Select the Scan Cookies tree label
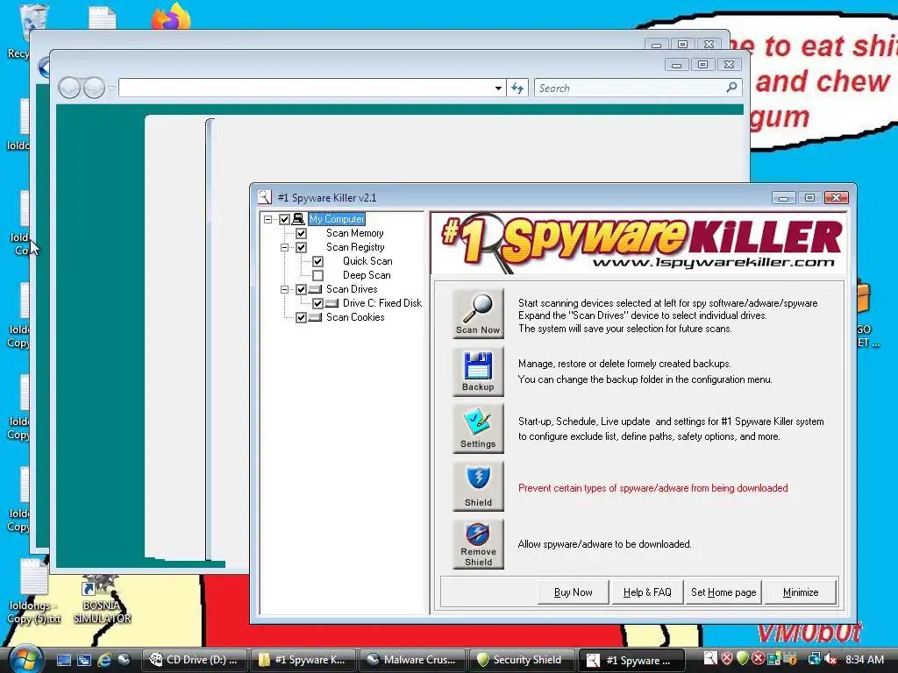 coord(355,317)
